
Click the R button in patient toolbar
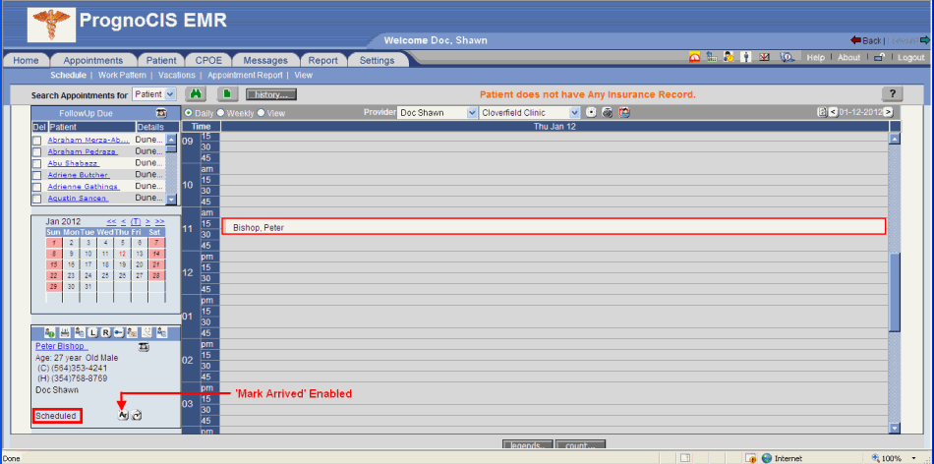106,332
